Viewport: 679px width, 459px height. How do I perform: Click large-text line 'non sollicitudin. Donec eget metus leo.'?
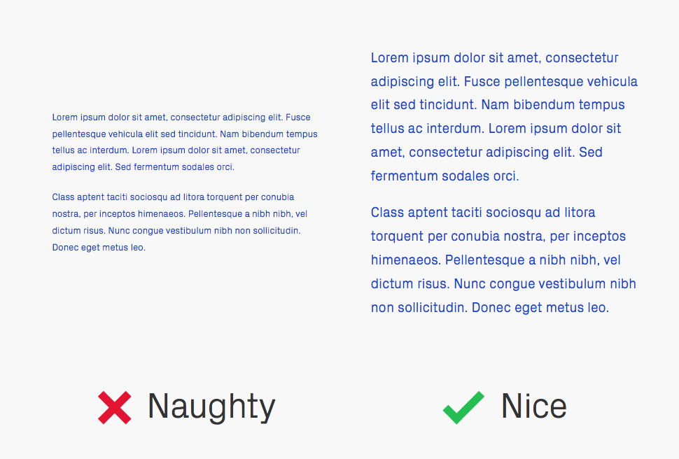tap(490, 308)
